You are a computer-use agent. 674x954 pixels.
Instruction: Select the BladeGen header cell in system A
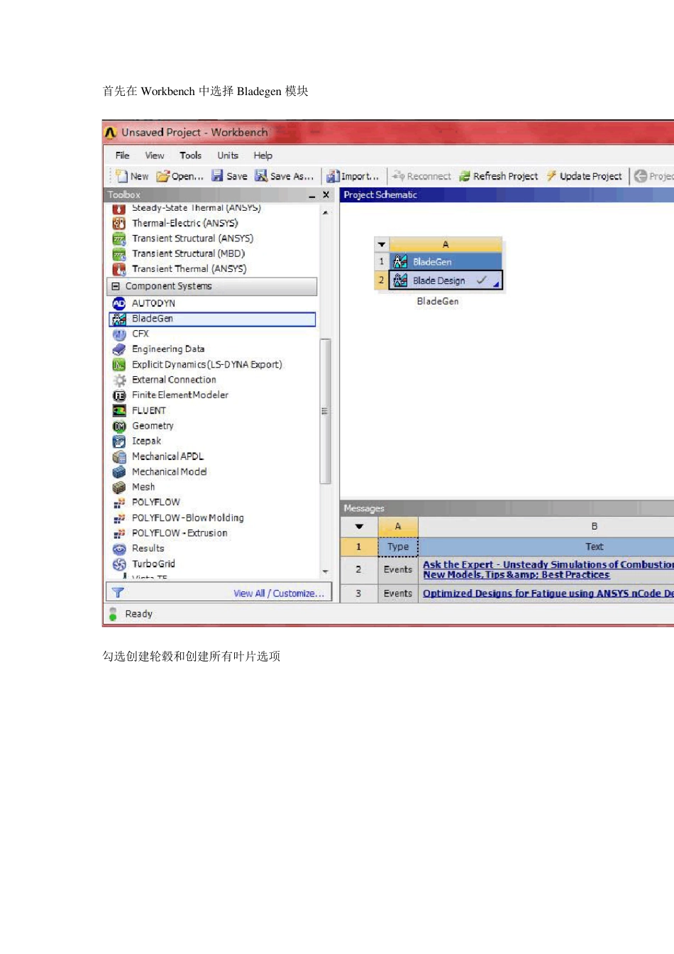pos(445,262)
